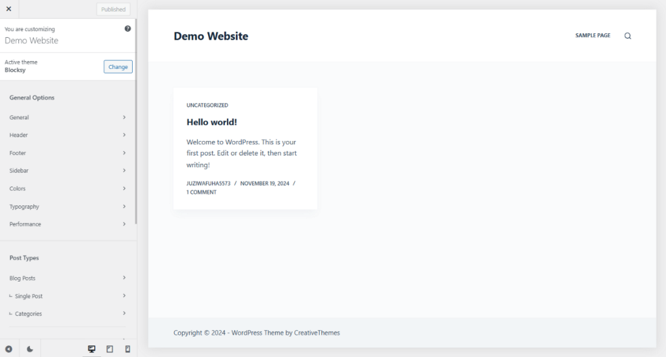
Task: Click the search icon in site header
Action: (628, 36)
